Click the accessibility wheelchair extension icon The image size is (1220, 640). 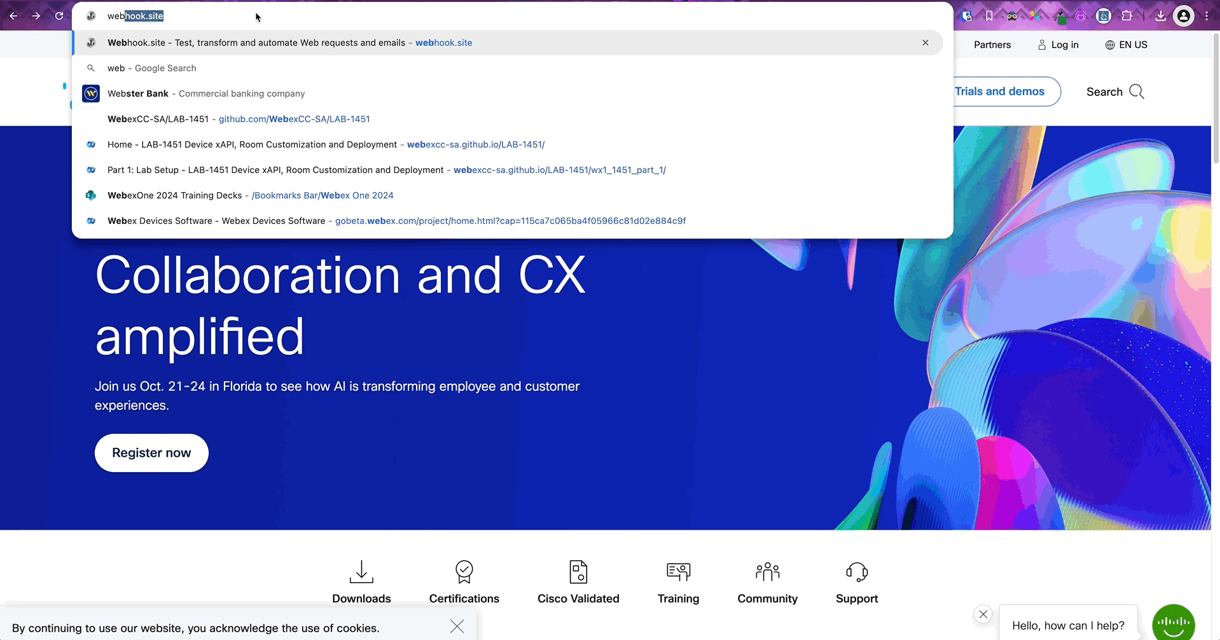1104,16
